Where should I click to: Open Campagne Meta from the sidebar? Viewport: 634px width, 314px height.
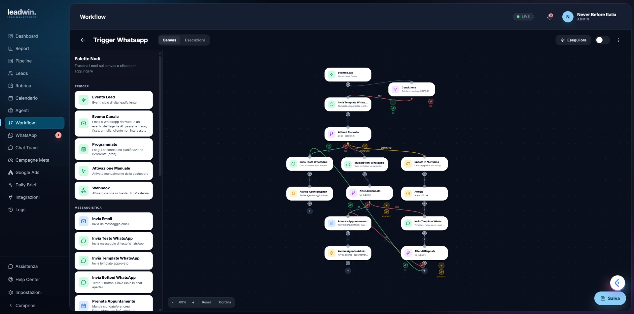34,160
